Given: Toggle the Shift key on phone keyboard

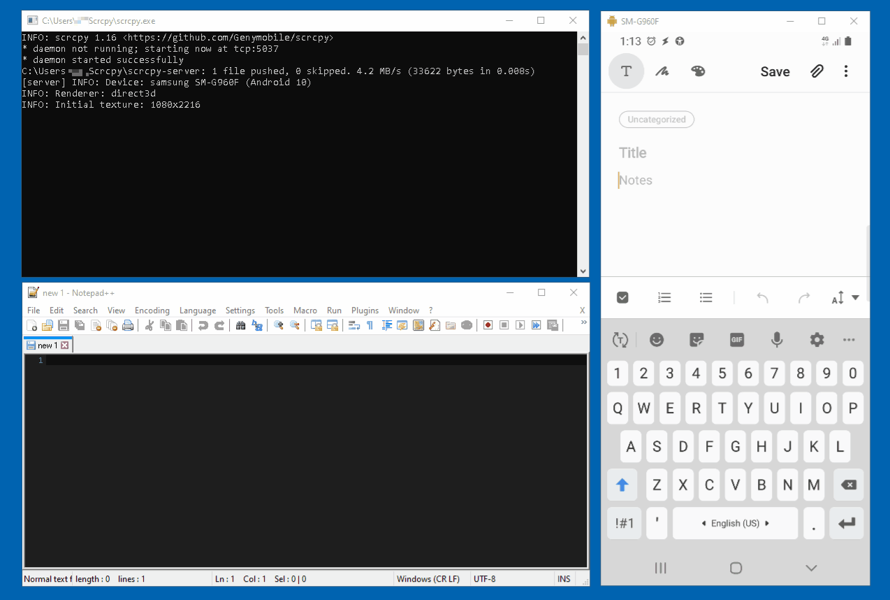Looking at the screenshot, I should coord(622,485).
